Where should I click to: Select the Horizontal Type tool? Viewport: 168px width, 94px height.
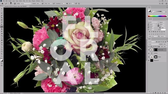click(x=2, y=45)
